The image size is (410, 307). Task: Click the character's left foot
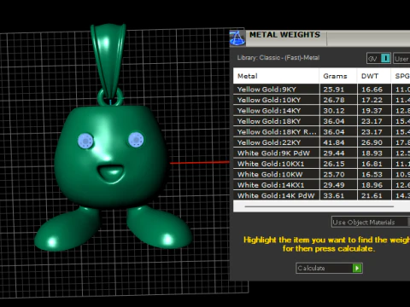[67, 229]
